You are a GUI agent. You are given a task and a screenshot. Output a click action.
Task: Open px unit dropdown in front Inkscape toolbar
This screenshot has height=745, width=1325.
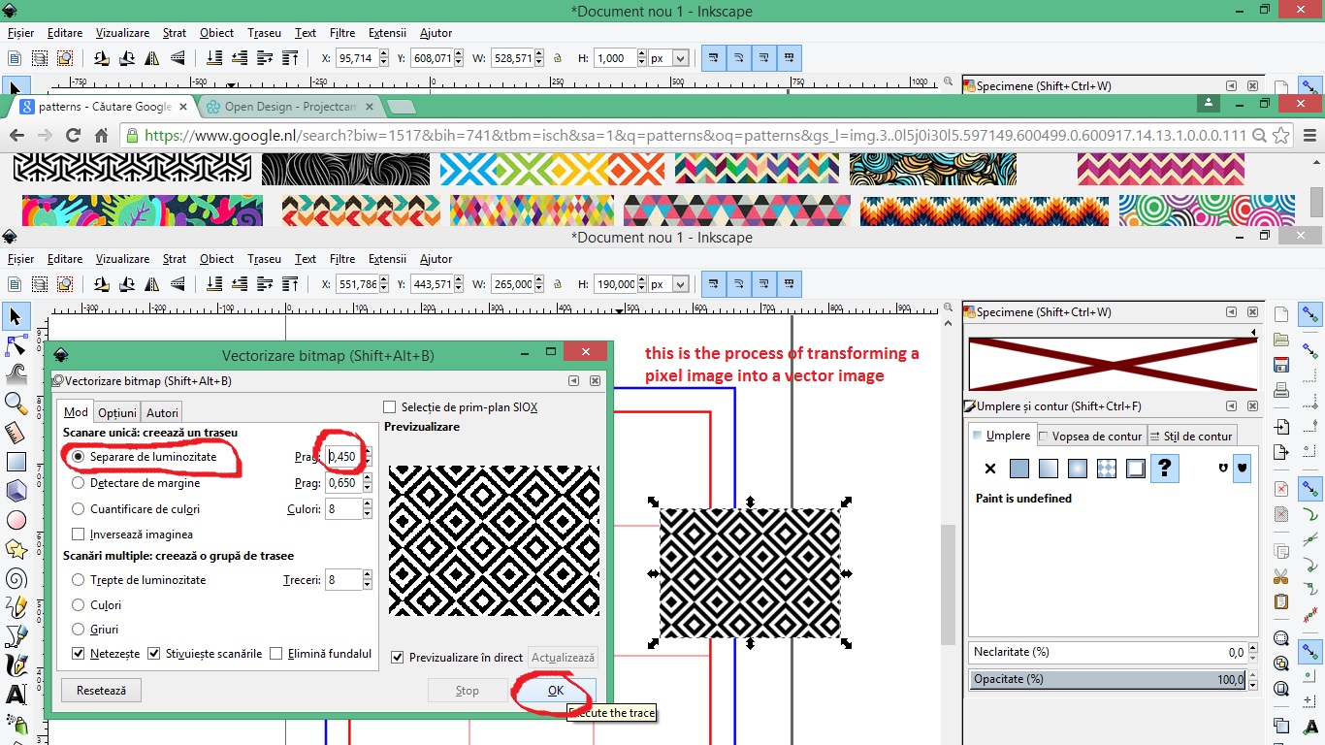click(x=668, y=284)
